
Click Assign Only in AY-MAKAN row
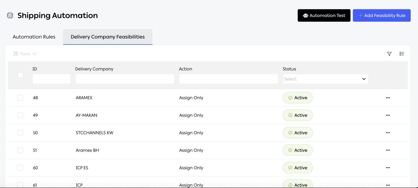(x=191, y=115)
